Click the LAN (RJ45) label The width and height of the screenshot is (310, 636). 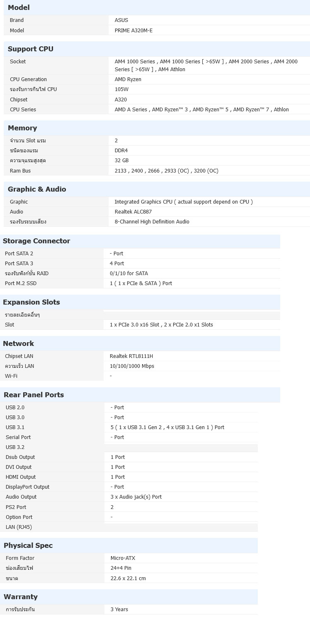[x=19, y=527]
